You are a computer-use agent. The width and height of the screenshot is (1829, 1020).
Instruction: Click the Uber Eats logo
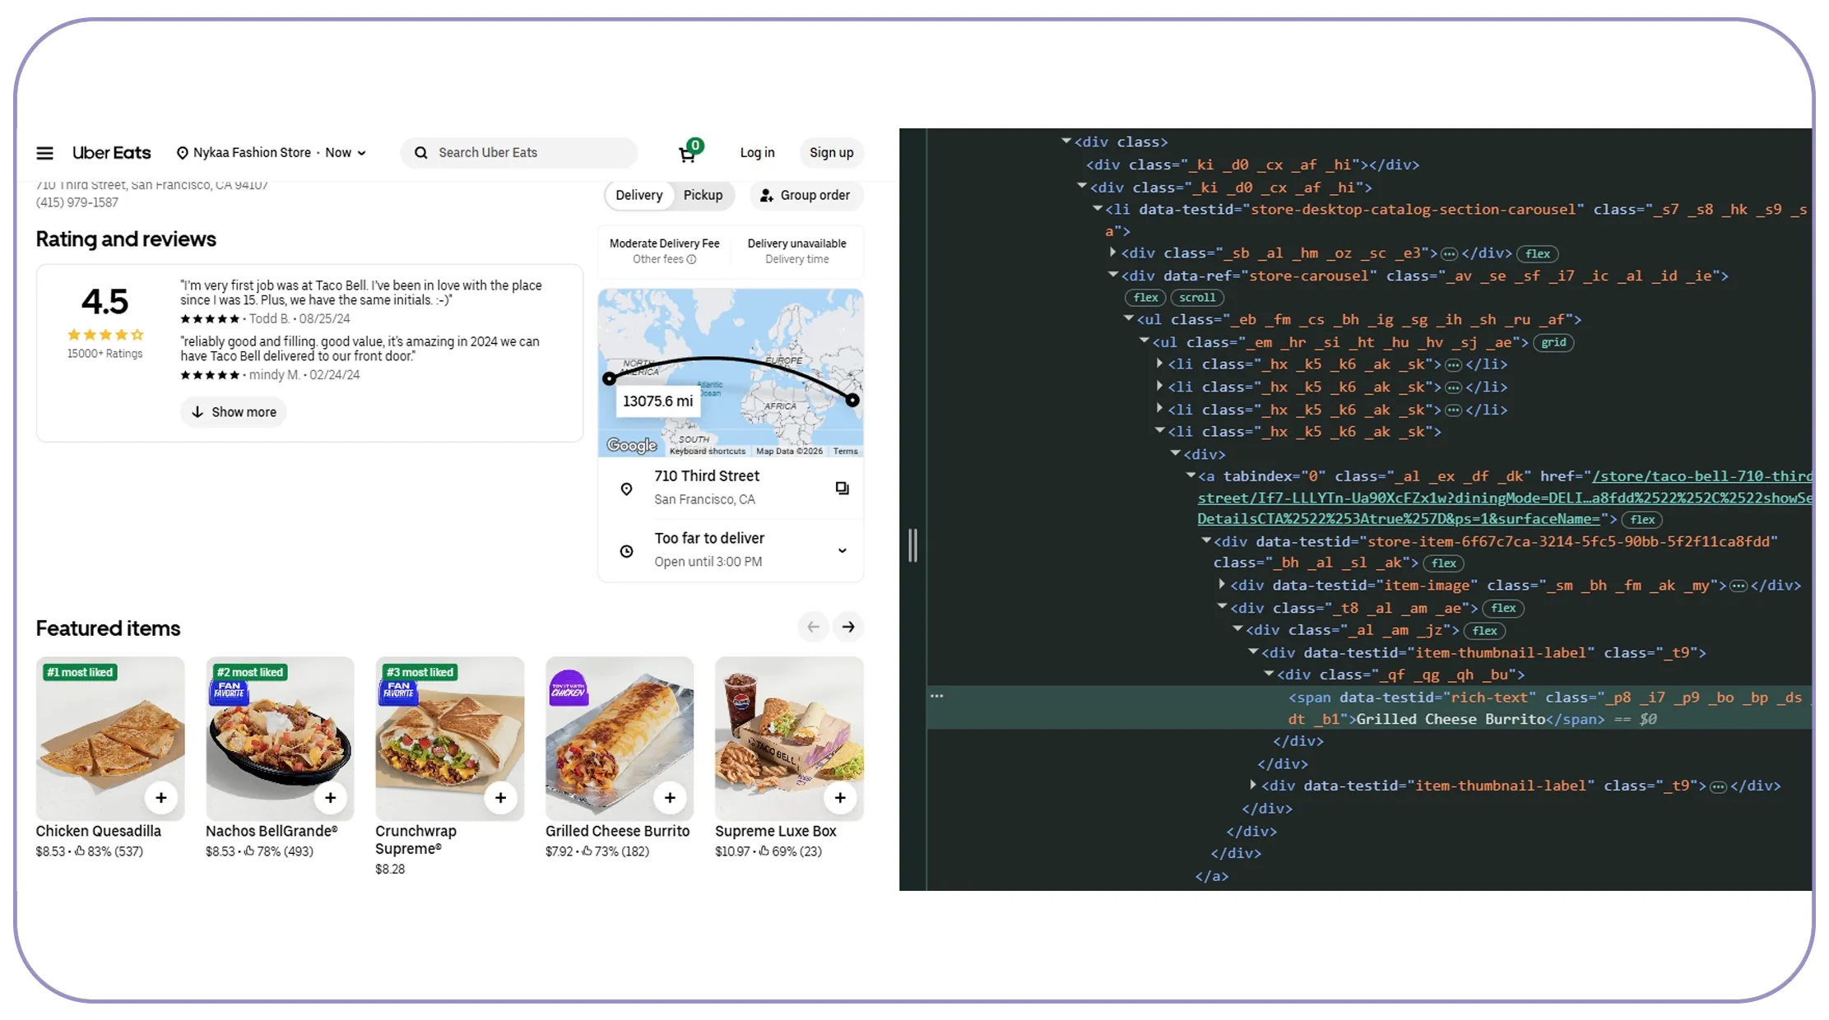click(112, 153)
